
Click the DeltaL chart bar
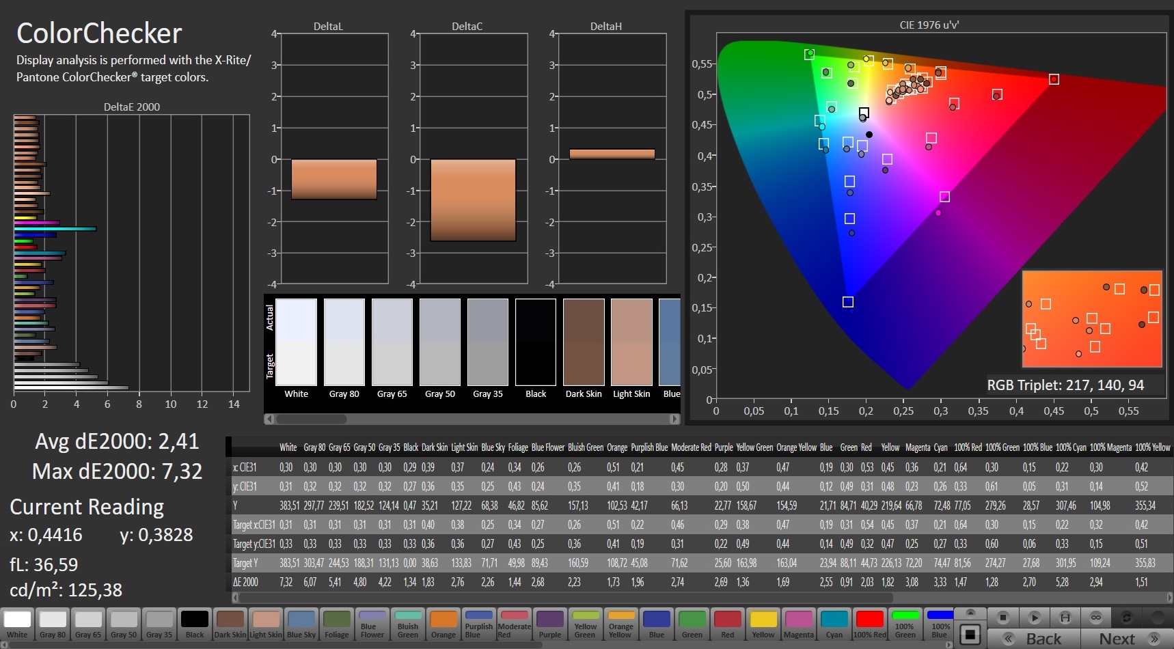point(334,179)
